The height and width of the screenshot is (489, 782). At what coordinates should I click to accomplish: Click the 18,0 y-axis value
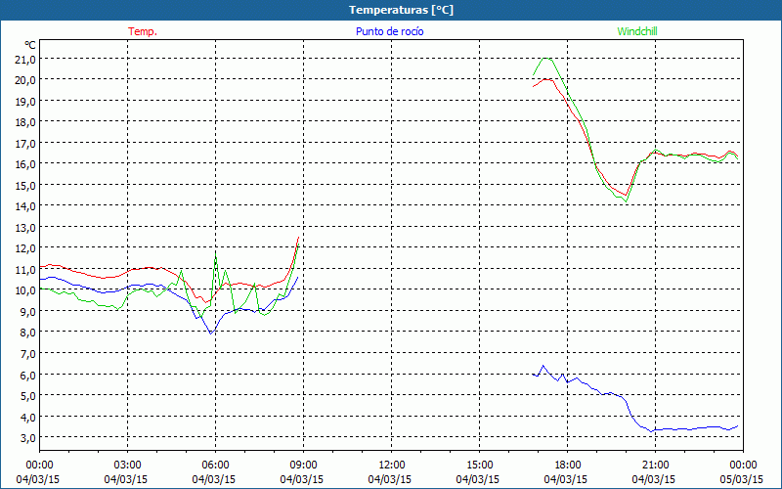(x=25, y=122)
